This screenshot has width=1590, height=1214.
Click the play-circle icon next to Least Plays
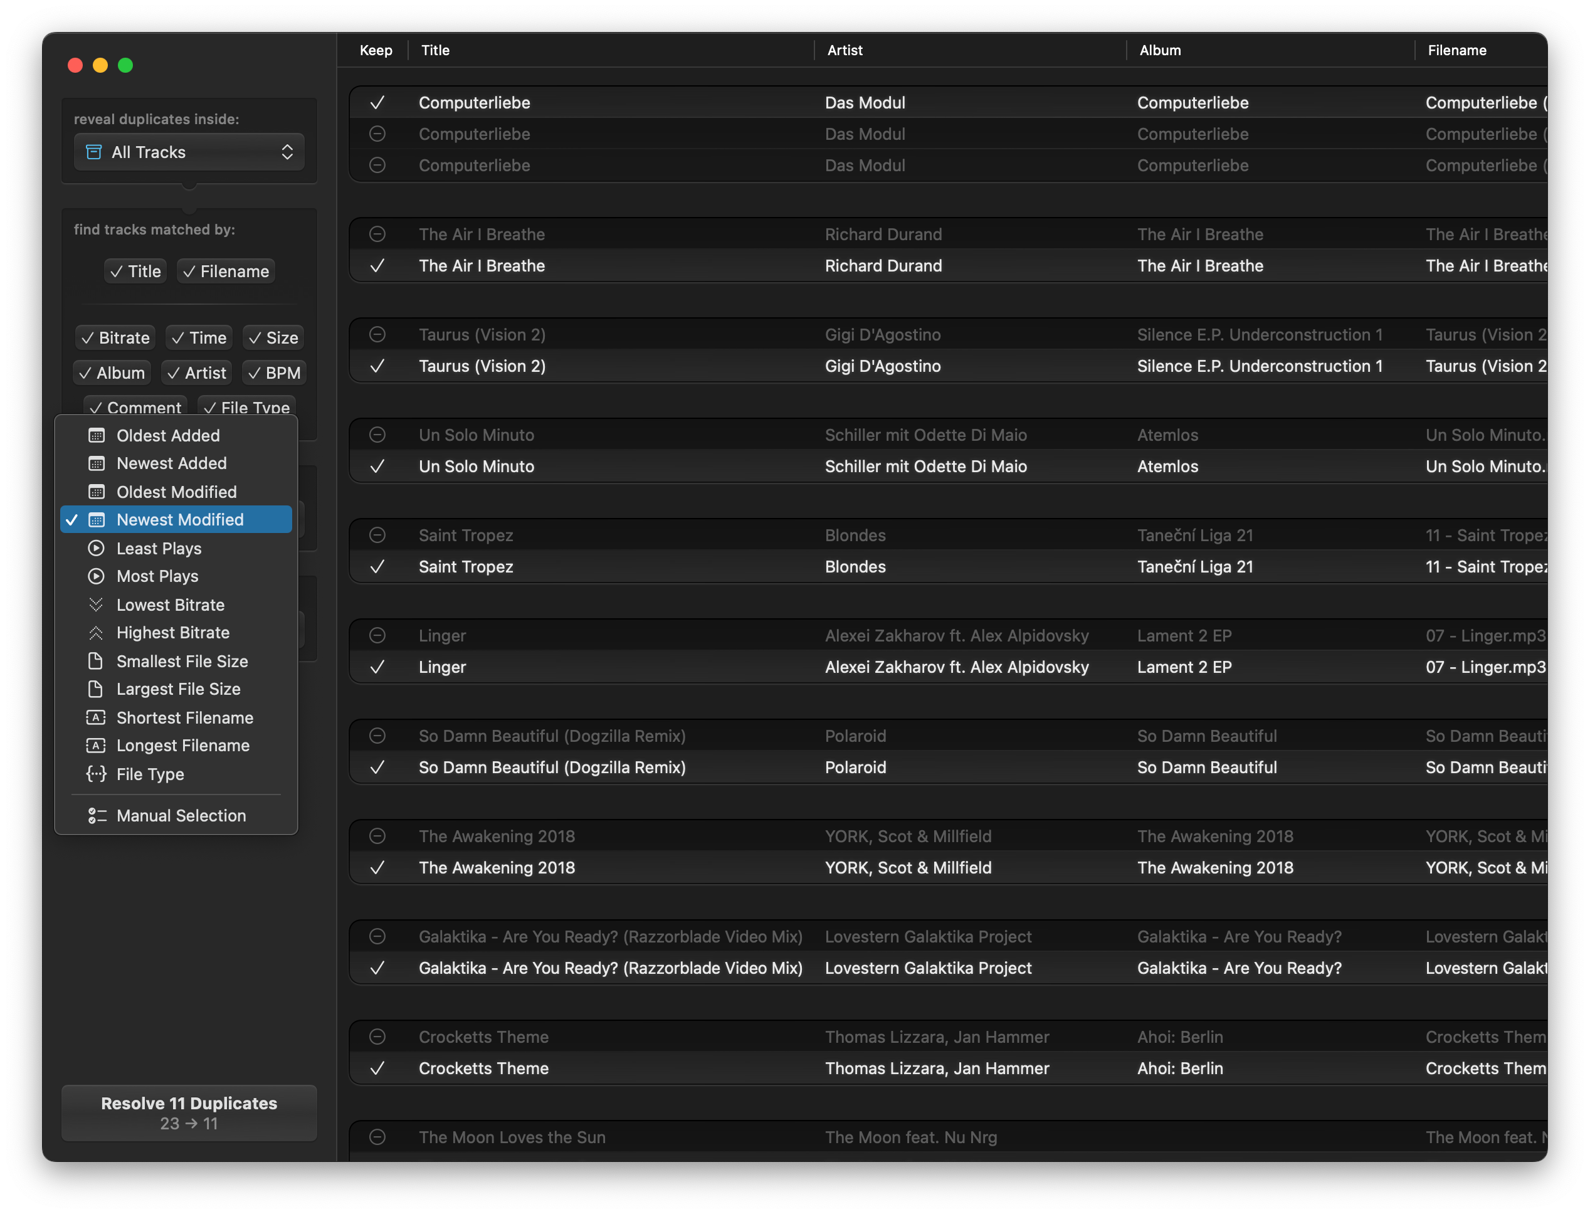click(x=96, y=549)
